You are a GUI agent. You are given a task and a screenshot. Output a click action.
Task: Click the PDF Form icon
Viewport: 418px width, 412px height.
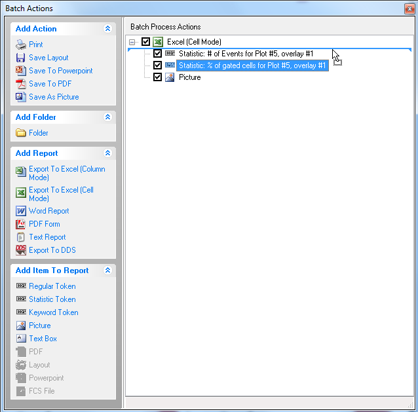[20, 224]
